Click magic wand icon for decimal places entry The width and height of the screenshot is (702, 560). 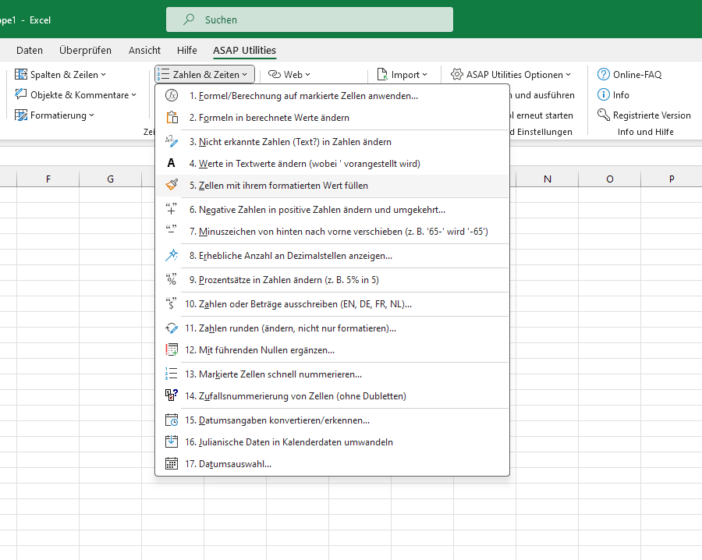pyautogui.click(x=172, y=255)
